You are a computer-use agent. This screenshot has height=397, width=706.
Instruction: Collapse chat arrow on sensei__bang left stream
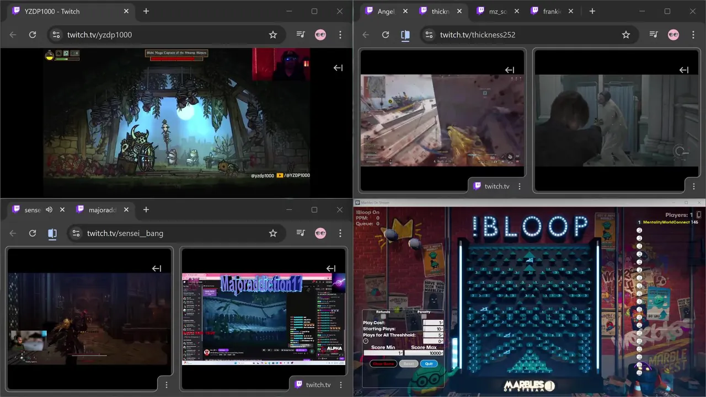click(x=157, y=269)
